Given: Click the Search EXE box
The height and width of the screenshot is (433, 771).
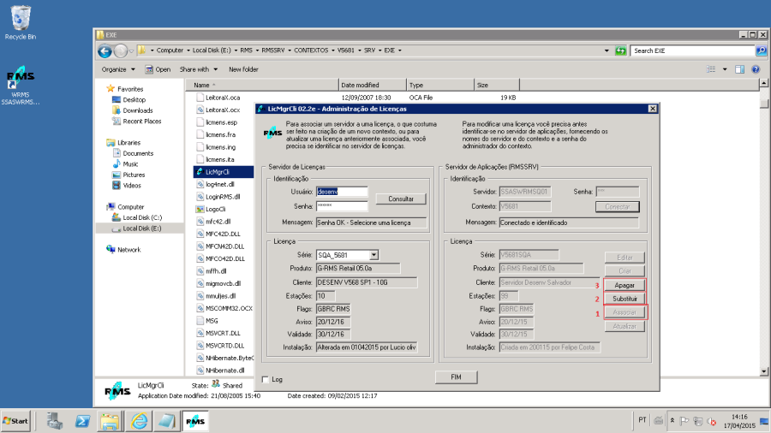Looking at the screenshot, I should (x=692, y=50).
